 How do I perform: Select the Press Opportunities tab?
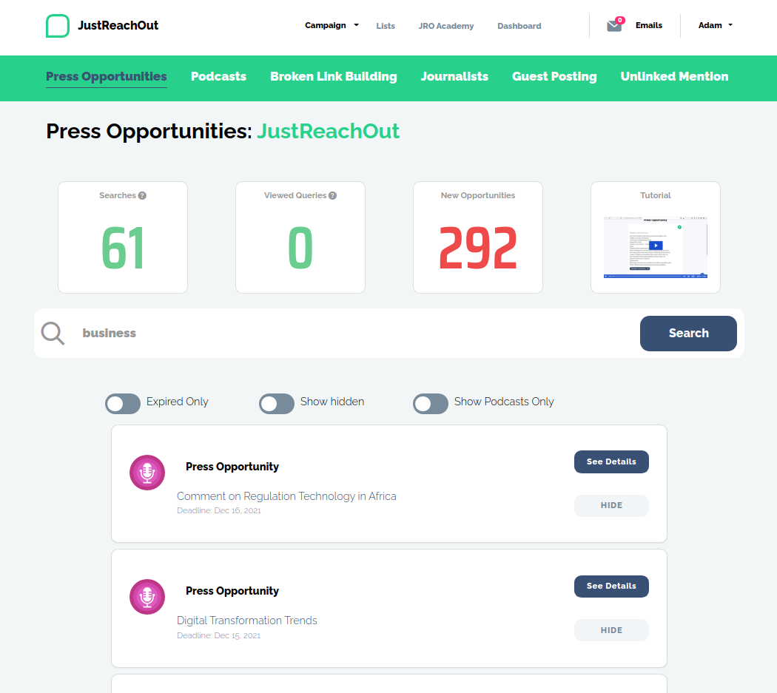(x=107, y=77)
